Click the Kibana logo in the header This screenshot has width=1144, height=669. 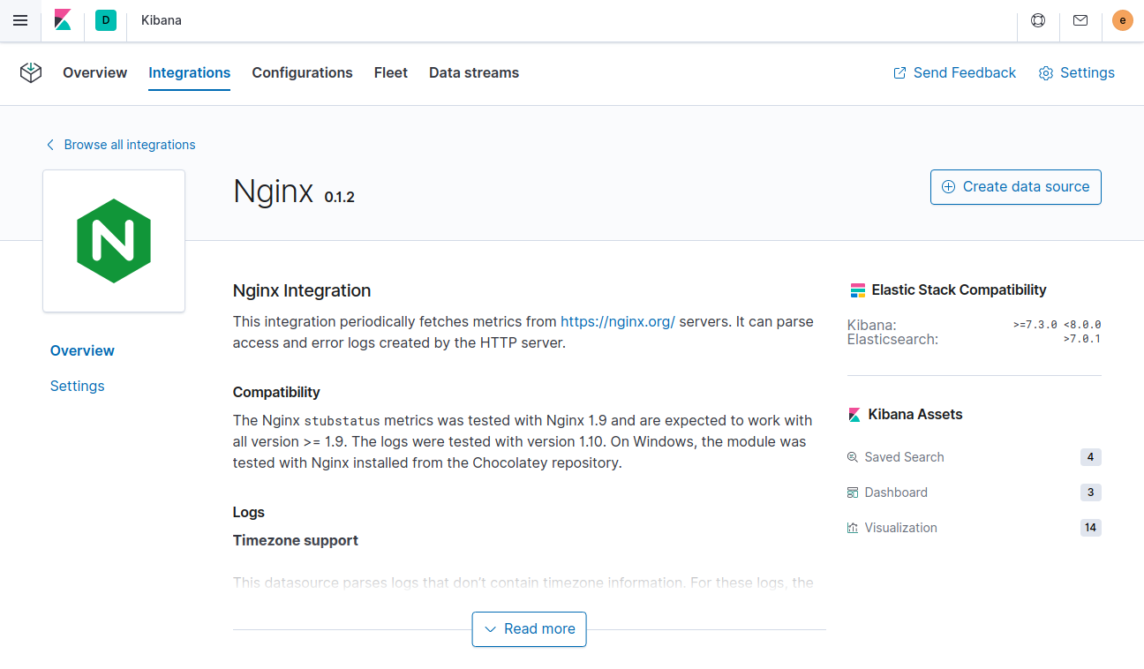62,19
